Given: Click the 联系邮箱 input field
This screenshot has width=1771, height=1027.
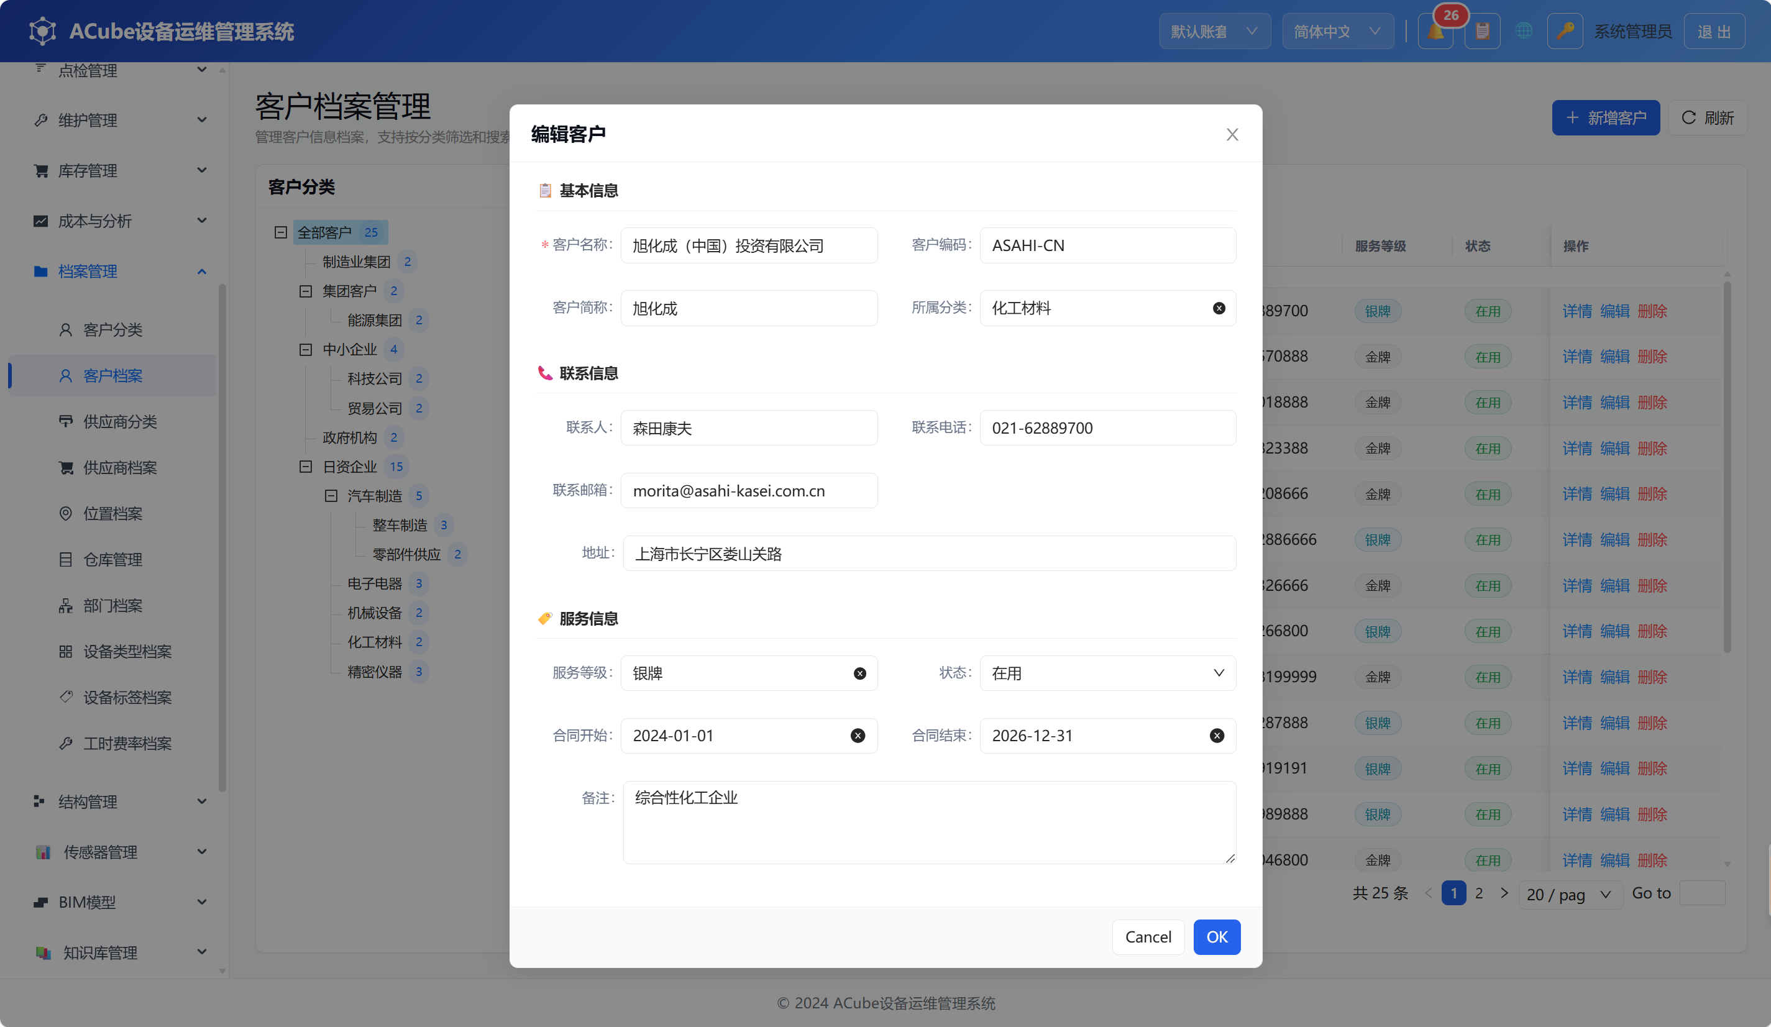Looking at the screenshot, I should tap(748, 490).
